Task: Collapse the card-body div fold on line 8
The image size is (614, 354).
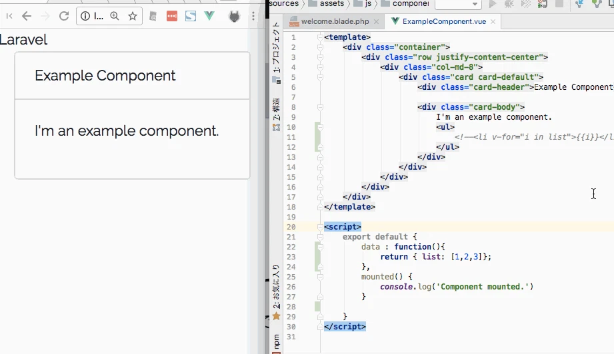Action: [x=320, y=107]
